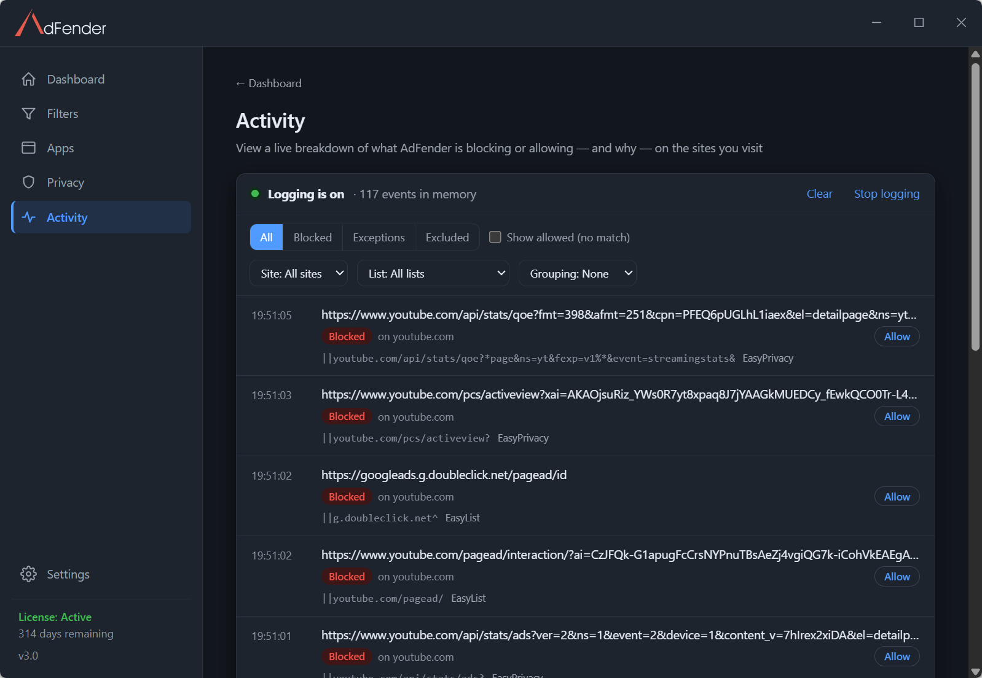Open the Settings text label in sidebar

tap(68, 574)
